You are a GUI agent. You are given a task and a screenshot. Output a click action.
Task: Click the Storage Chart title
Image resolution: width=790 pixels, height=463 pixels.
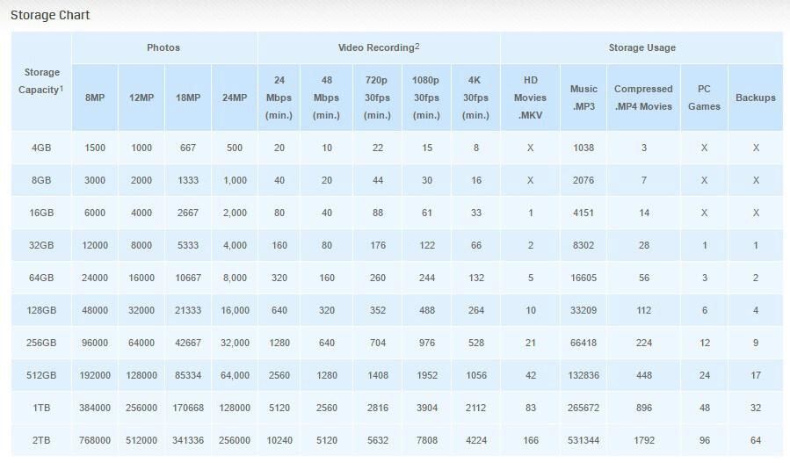50,15
